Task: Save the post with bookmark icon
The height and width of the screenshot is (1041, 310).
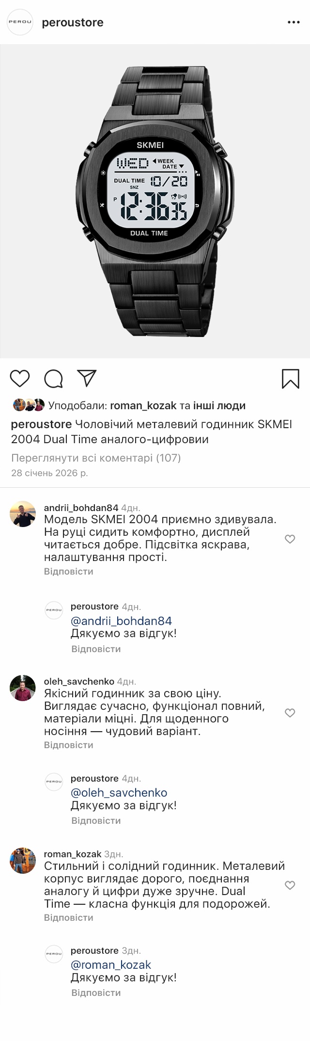Action: pyautogui.click(x=290, y=379)
